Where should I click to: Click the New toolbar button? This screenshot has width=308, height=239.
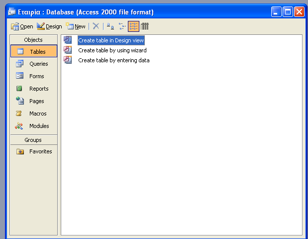tap(76, 26)
